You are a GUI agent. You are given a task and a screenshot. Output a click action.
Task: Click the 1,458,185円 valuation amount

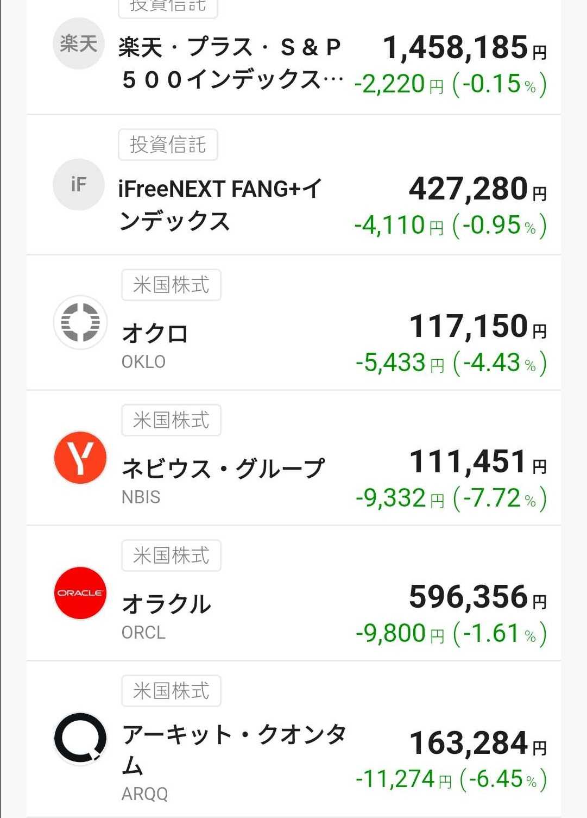(464, 48)
